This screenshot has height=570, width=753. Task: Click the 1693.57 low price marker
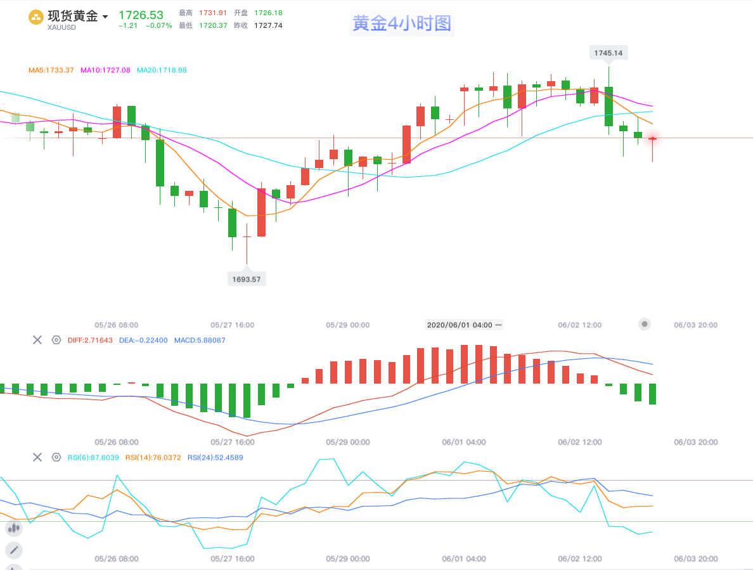(247, 279)
